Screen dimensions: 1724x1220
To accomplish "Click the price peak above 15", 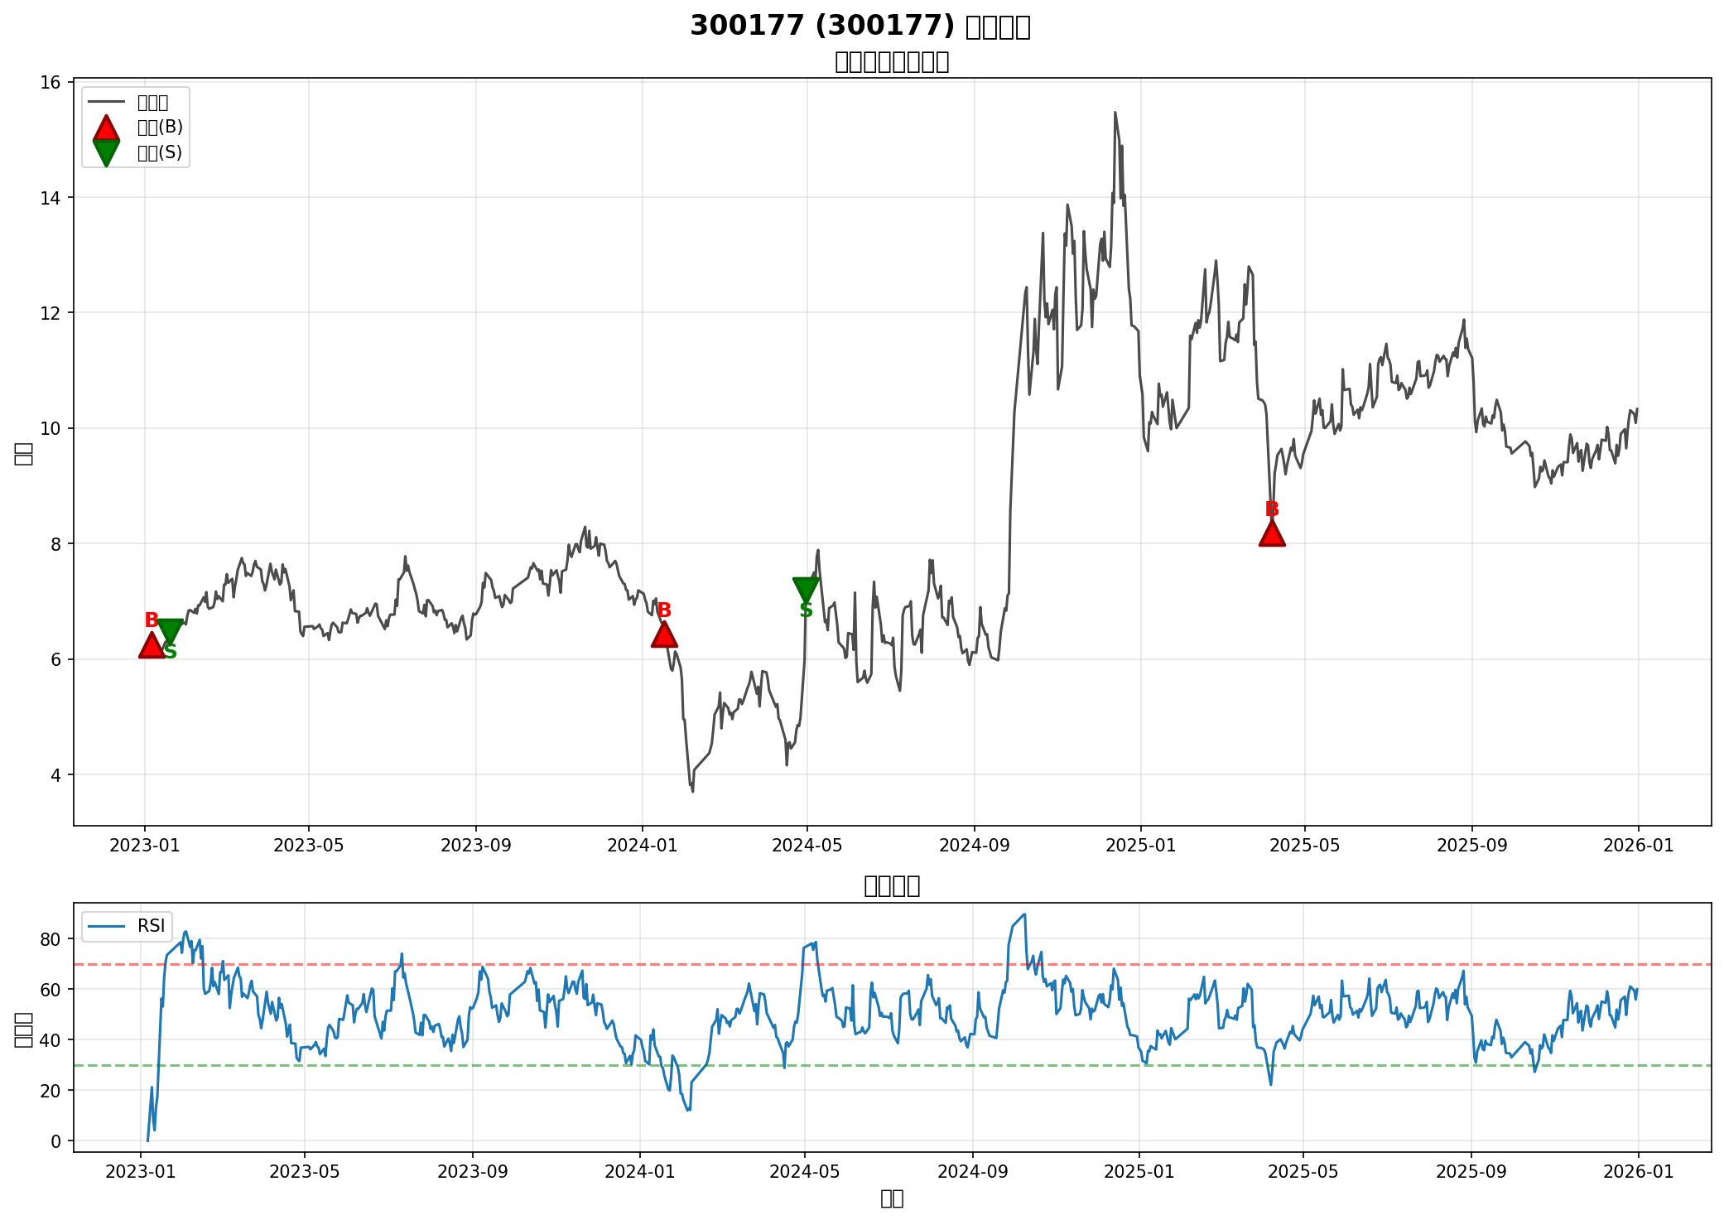I will (1115, 113).
